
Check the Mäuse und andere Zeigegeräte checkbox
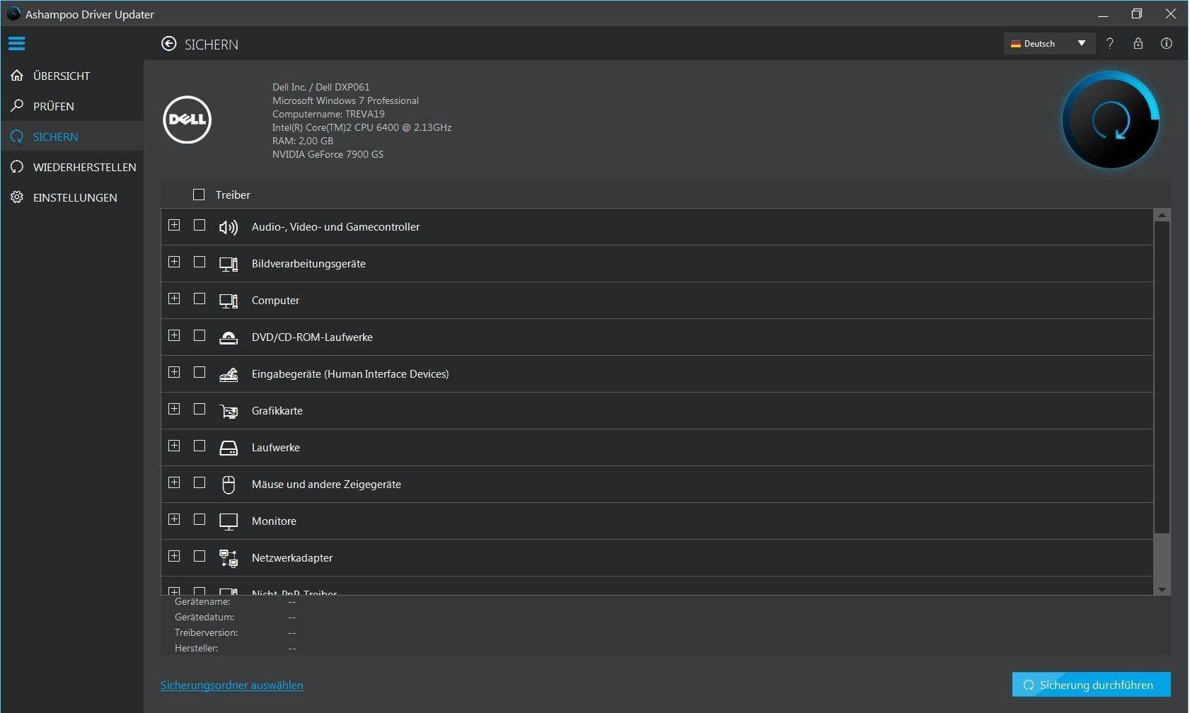pos(200,482)
